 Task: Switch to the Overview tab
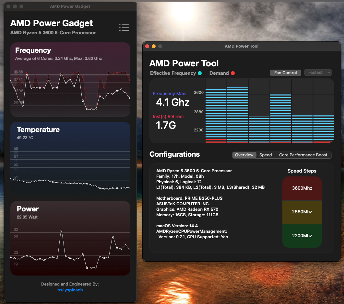point(244,155)
